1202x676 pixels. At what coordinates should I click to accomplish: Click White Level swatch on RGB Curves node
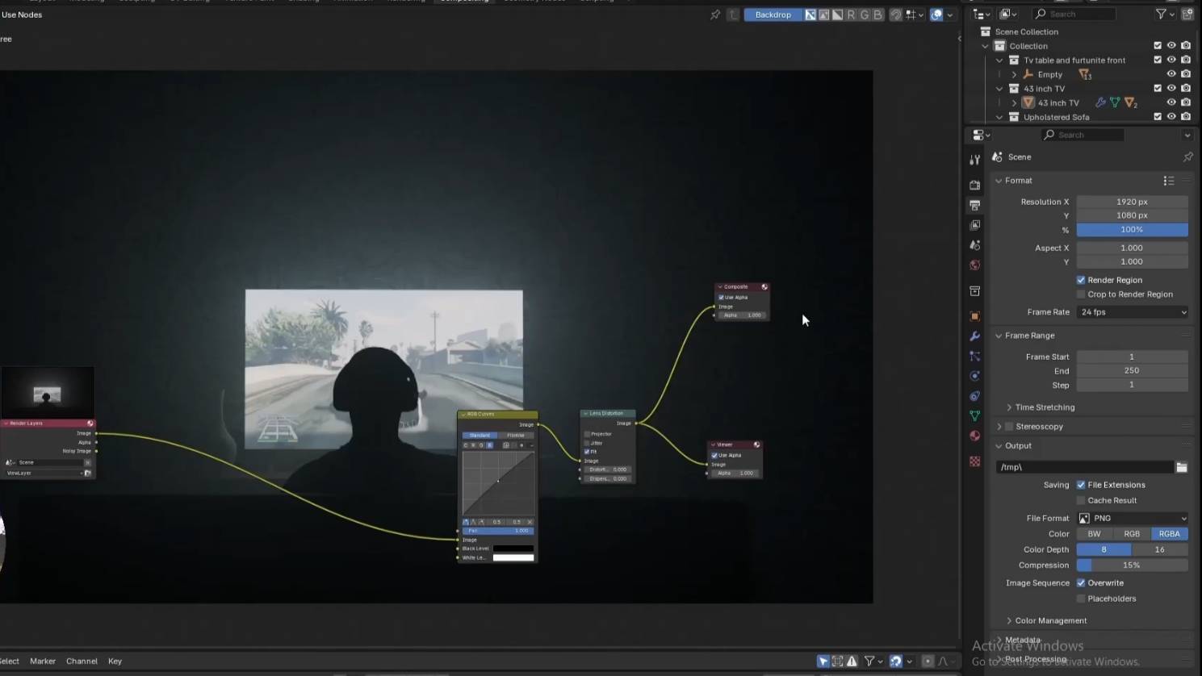(513, 557)
